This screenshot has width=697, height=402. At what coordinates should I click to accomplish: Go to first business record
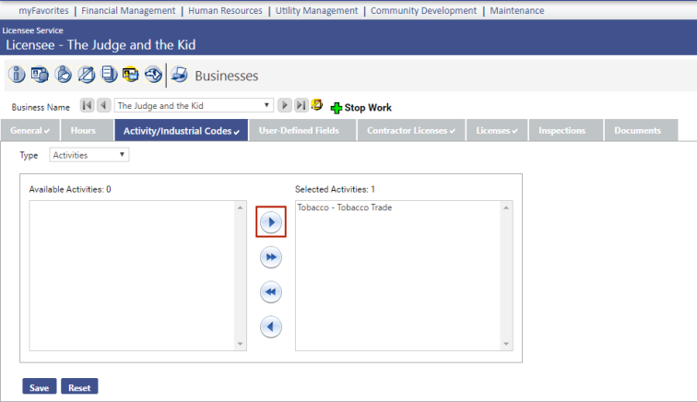point(88,106)
